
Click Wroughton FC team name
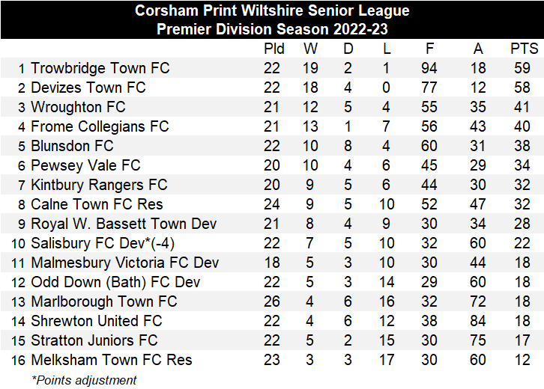[78, 107]
